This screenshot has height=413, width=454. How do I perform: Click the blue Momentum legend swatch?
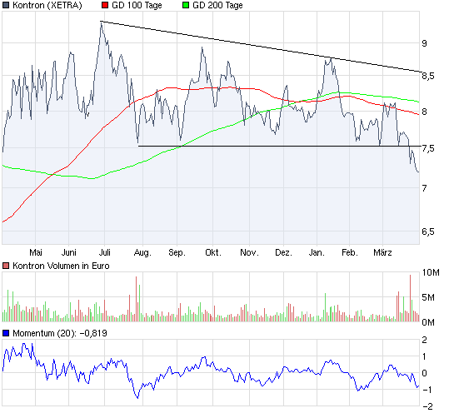[6, 333]
